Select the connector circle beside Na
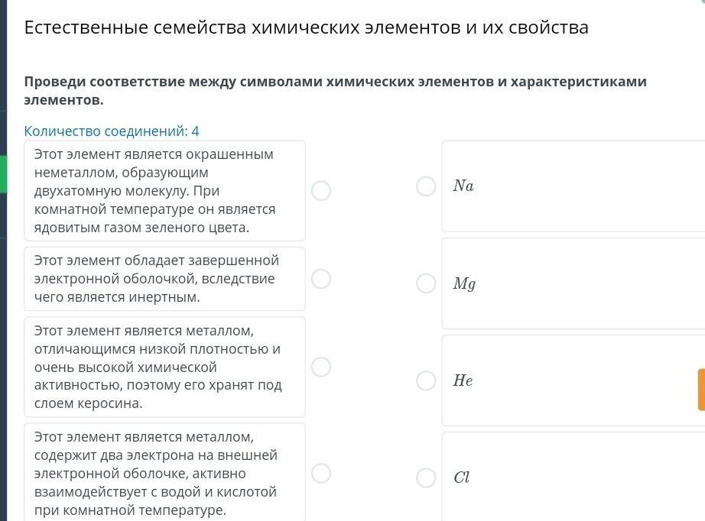705x521 pixels. coord(426,186)
